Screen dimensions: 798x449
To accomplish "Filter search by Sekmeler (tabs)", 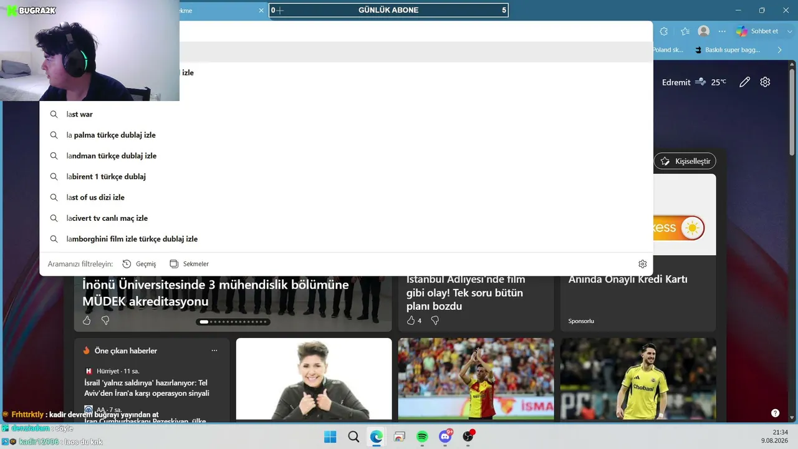I will coord(189,264).
